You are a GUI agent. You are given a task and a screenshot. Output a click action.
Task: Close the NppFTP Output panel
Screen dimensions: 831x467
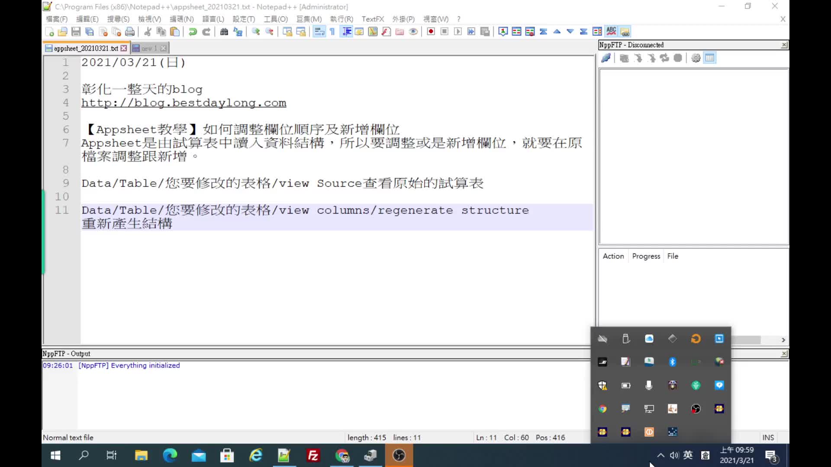(784, 354)
